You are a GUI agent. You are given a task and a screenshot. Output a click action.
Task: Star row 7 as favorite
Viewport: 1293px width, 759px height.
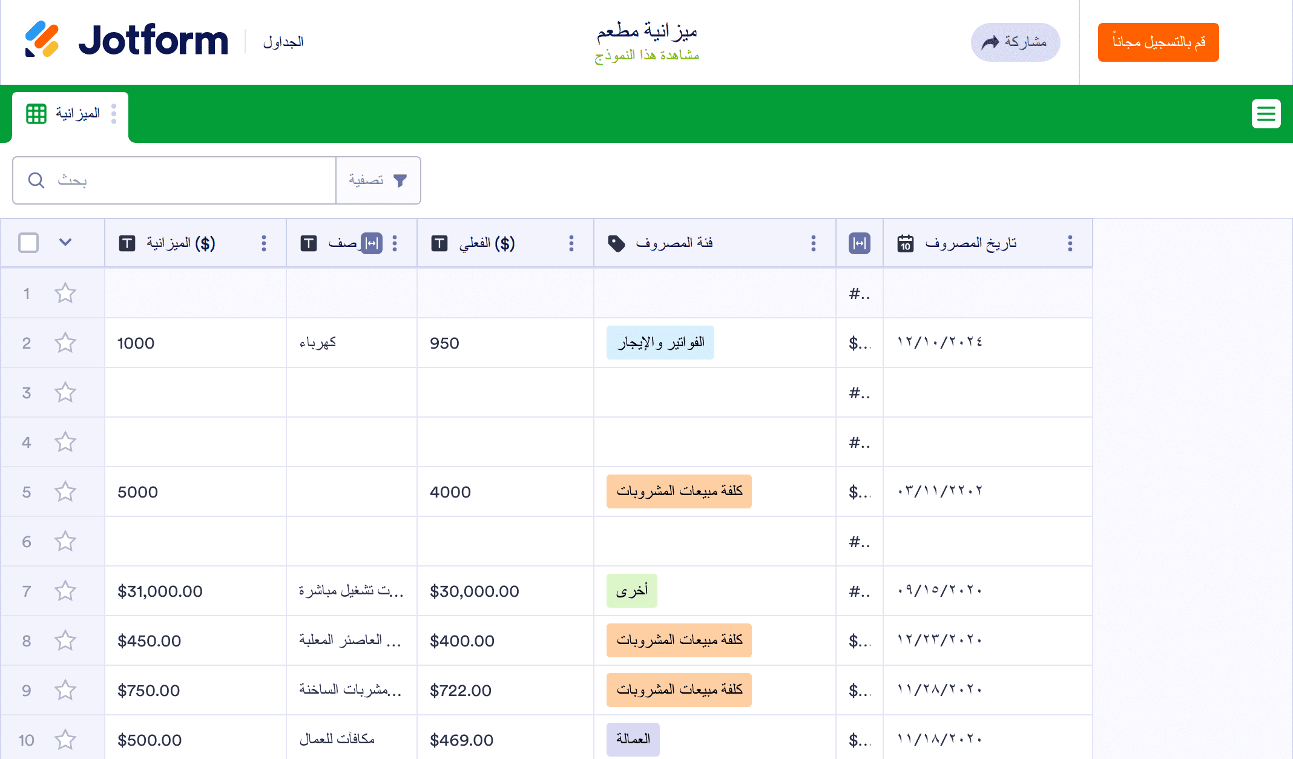point(65,591)
